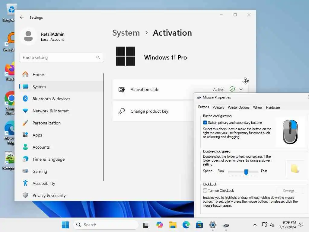The height and width of the screenshot is (232, 309).
Task: Click the key icon beside Change product key
Action: (122, 111)
